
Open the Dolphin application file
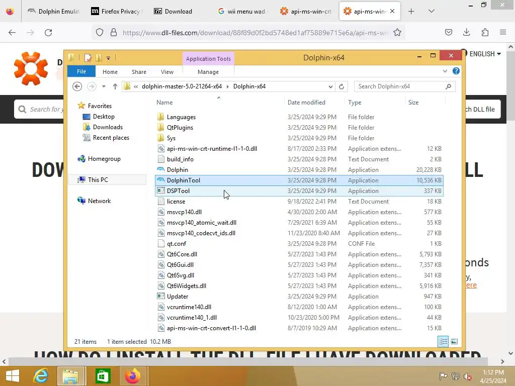pyautogui.click(x=178, y=170)
